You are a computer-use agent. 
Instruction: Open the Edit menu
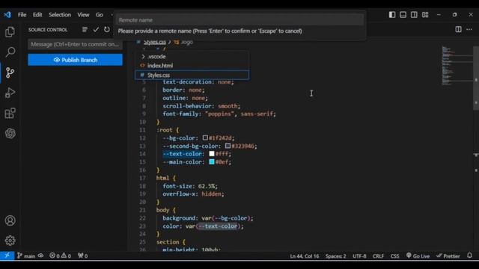coord(37,15)
